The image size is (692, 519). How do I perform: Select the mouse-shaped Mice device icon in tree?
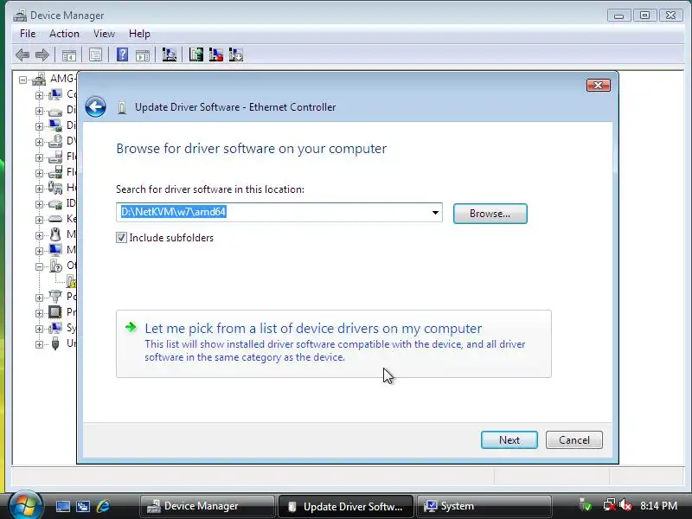point(55,234)
